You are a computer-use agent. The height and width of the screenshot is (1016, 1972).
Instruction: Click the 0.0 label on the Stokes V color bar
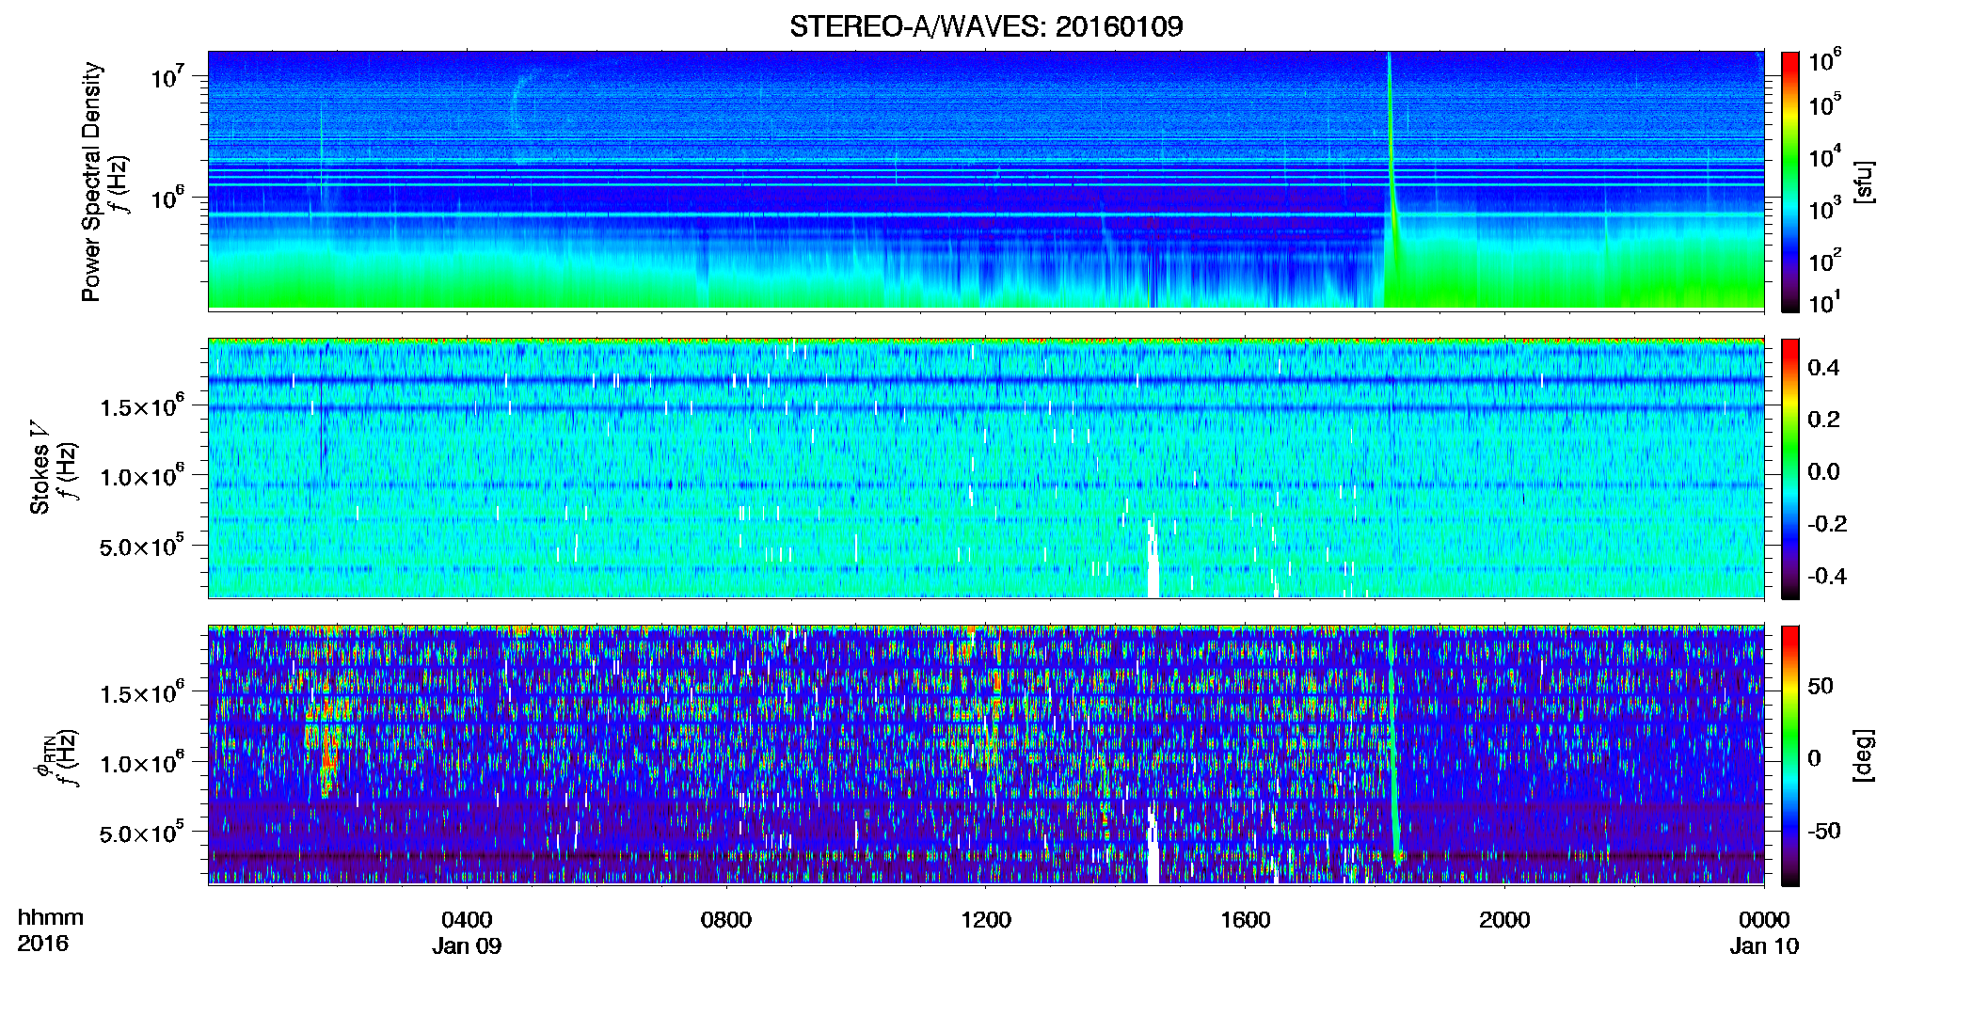click(x=1823, y=471)
